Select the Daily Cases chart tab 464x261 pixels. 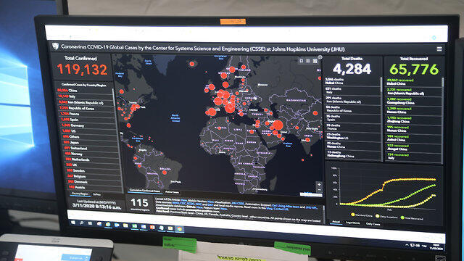(373, 224)
